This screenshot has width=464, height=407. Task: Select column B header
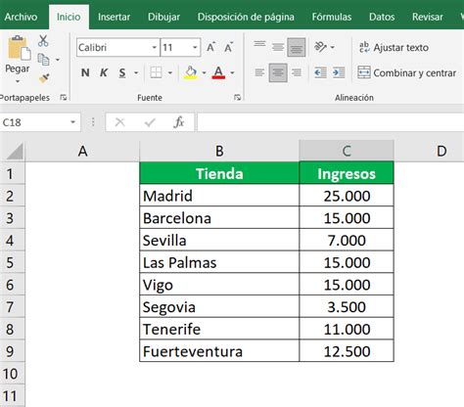click(219, 151)
